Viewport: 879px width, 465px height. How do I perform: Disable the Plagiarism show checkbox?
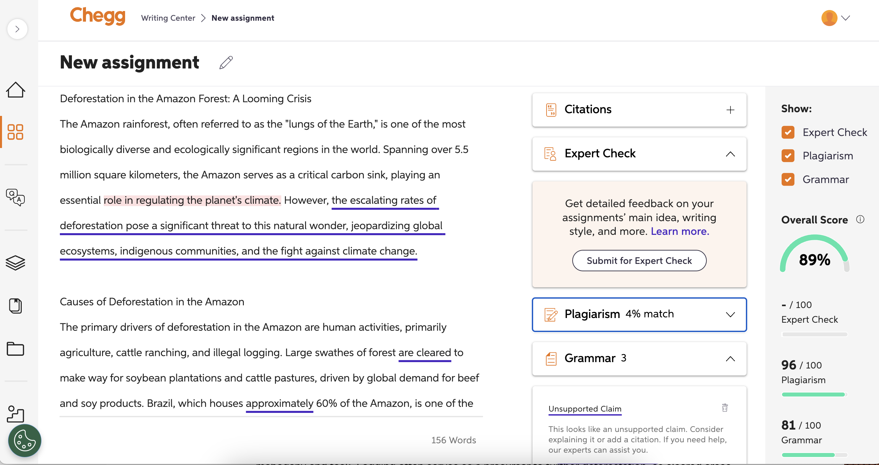coord(788,155)
